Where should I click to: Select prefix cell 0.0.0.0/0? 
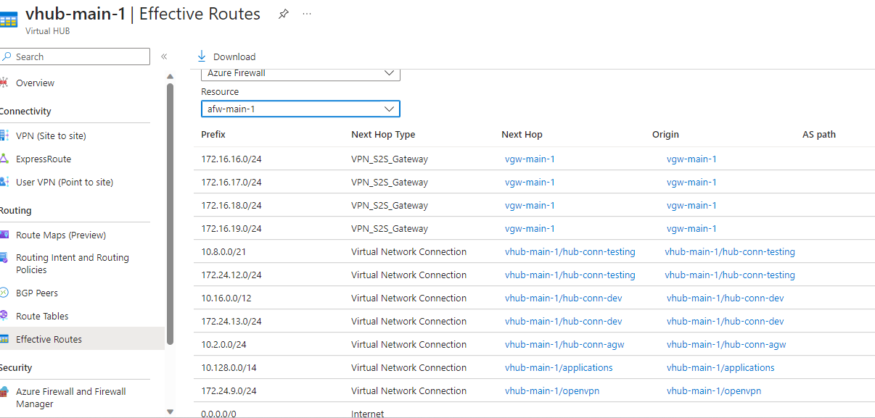(219, 414)
